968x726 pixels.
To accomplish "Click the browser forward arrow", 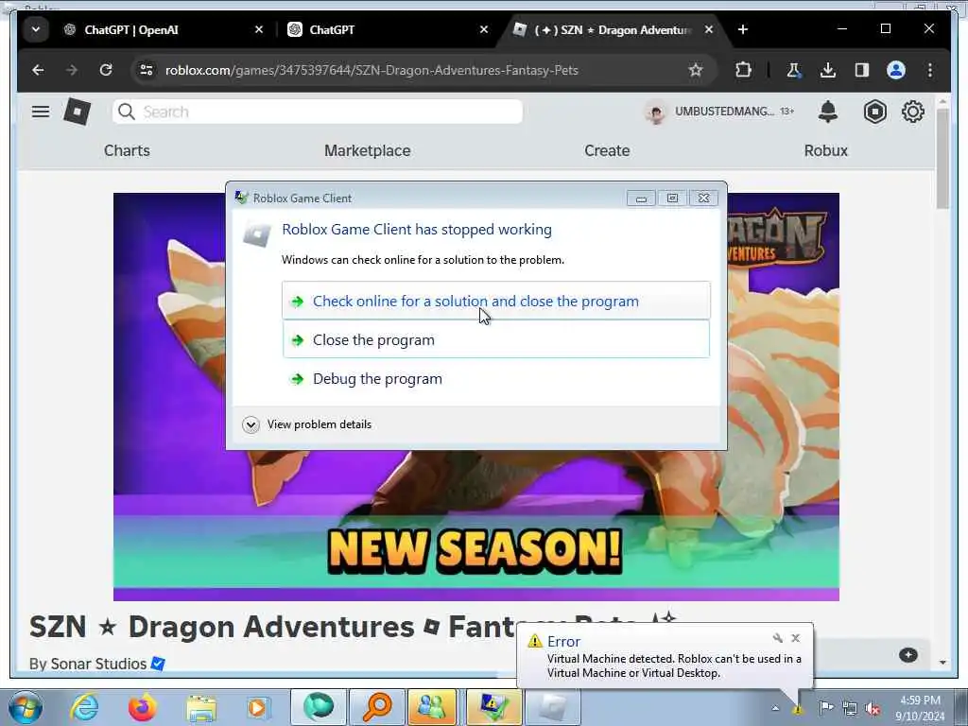I will click(x=72, y=70).
